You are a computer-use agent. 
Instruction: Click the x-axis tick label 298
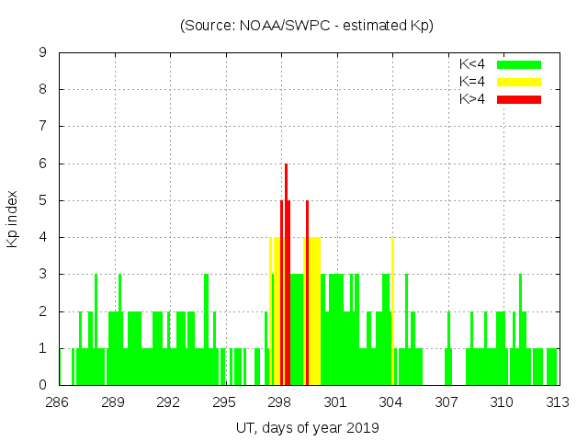[x=279, y=402]
